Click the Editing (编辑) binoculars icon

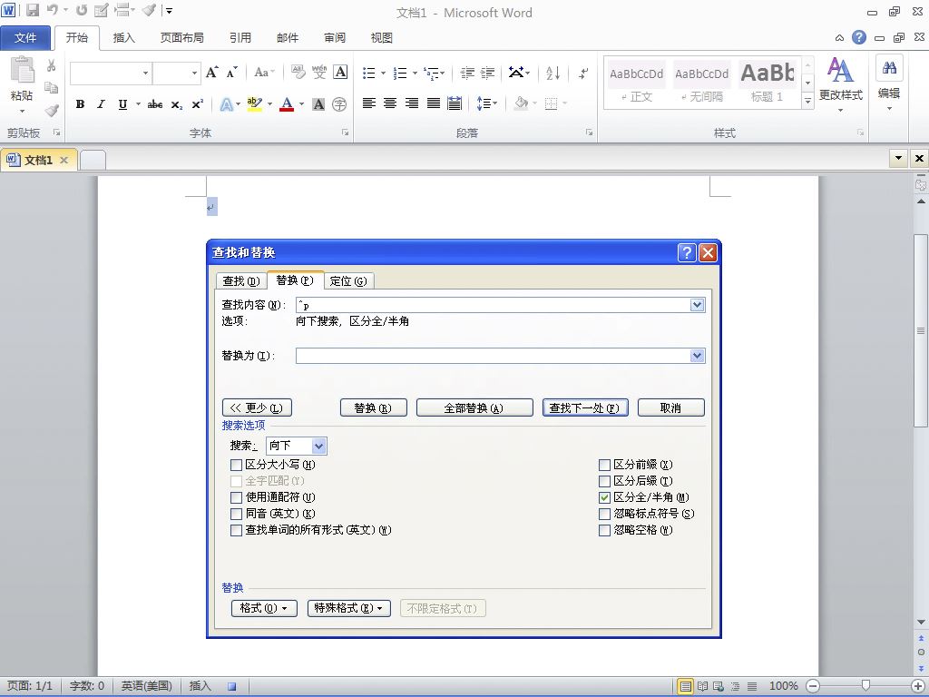[x=889, y=68]
